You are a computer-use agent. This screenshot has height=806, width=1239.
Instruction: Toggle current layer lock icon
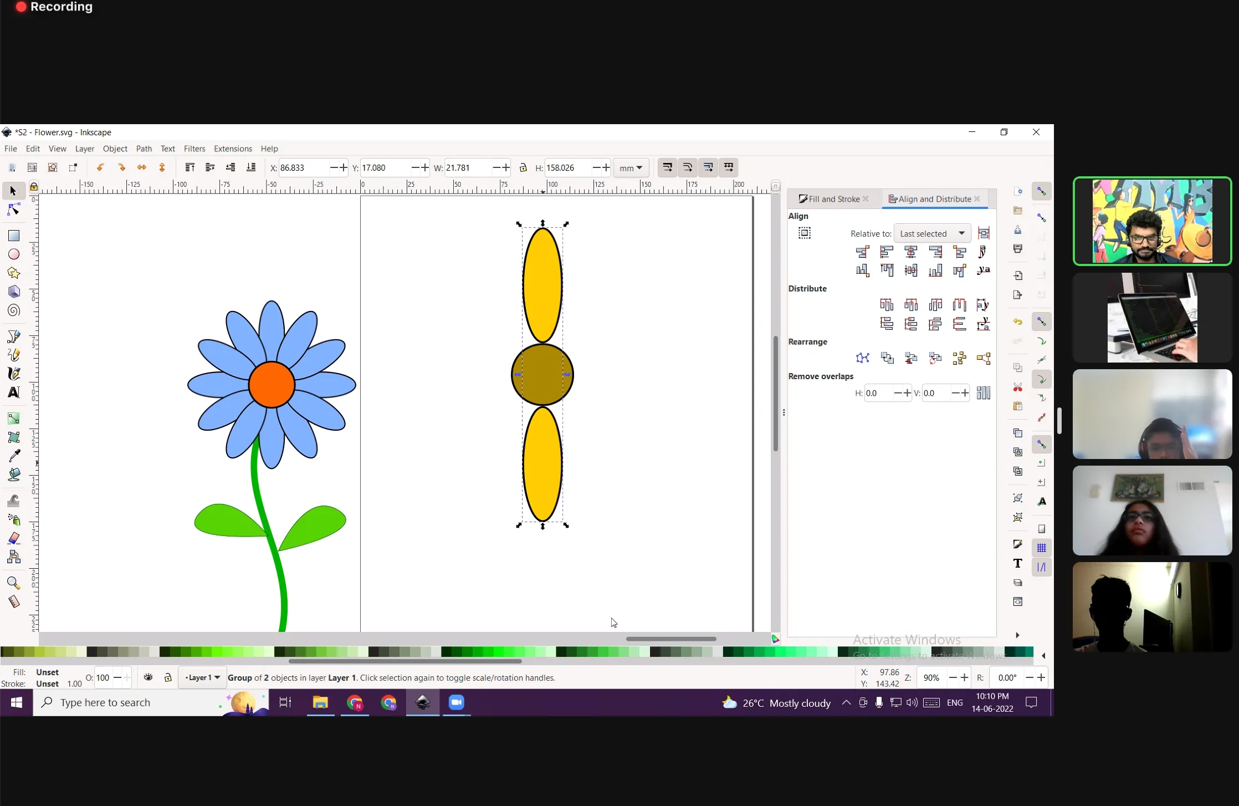pyautogui.click(x=168, y=677)
